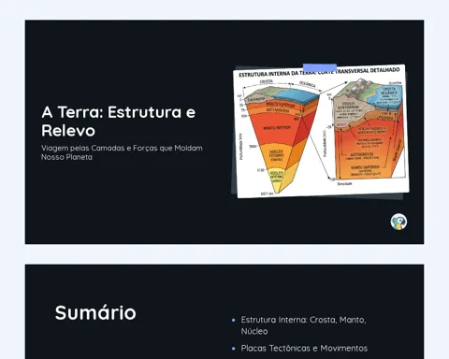Screen dimensions: 449x359
Task: Click the bullet dot beside Placas Tectônicas
Action: 234,349
